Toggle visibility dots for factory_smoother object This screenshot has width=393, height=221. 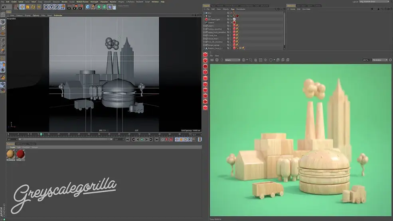pos(230,29)
